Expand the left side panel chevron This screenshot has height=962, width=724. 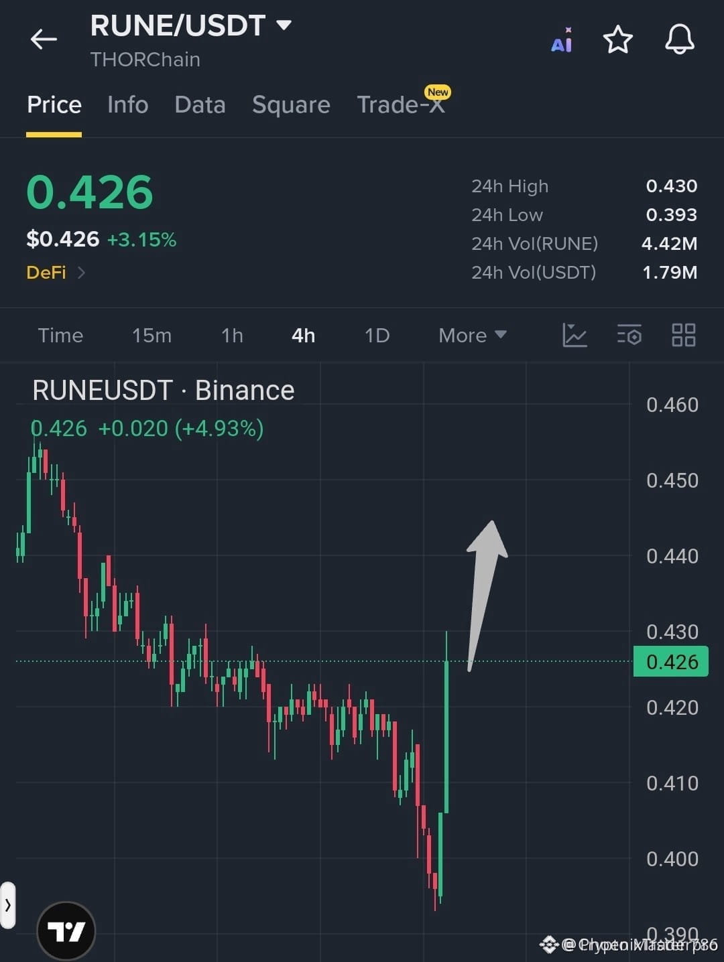[7, 905]
